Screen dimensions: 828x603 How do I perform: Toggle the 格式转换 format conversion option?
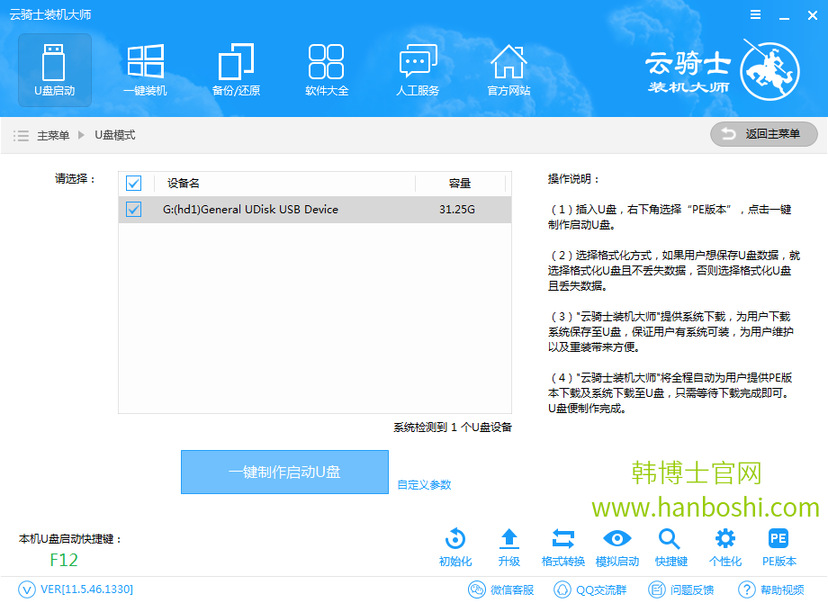(562, 544)
